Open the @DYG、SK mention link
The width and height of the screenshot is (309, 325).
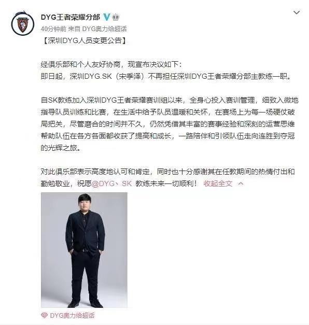(111, 183)
